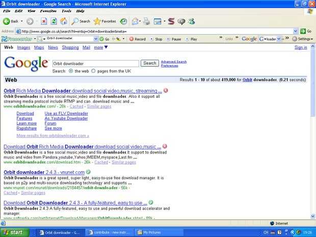
Task: Click red rating icon beside second result
Action: pos(165,146)
